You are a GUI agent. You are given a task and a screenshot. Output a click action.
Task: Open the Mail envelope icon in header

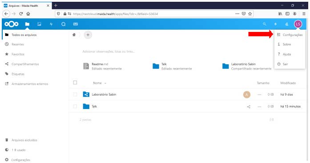coord(76,24)
